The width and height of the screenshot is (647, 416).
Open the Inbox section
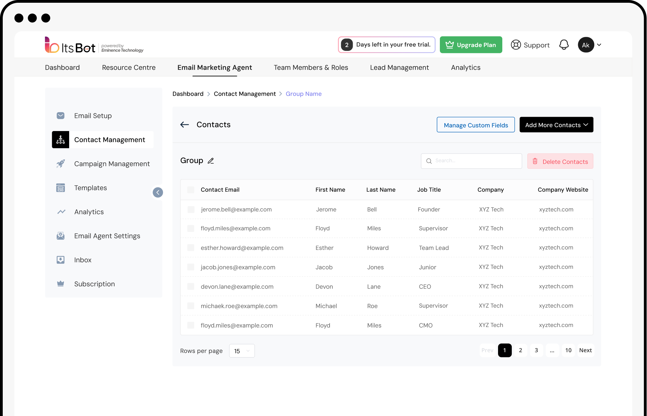click(x=83, y=260)
